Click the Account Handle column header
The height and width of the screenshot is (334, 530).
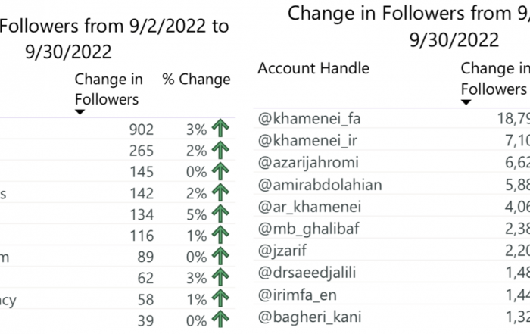(313, 68)
